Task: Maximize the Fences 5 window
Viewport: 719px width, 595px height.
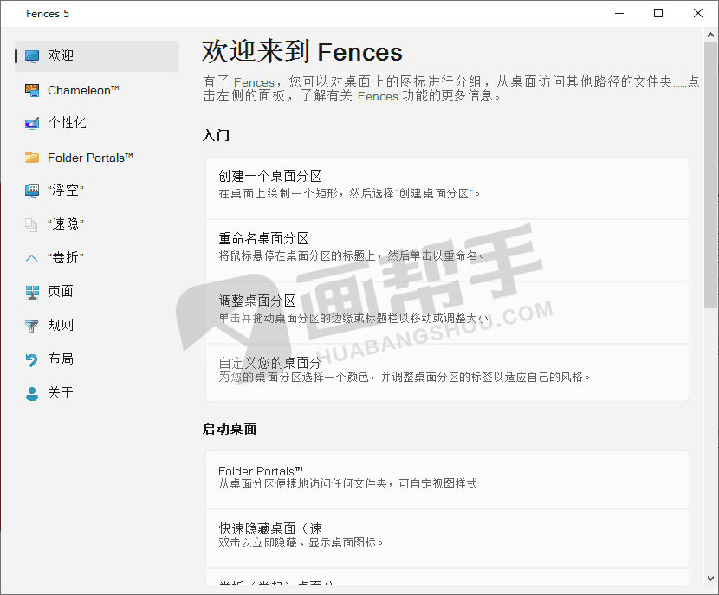Action: pyautogui.click(x=658, y=13)
